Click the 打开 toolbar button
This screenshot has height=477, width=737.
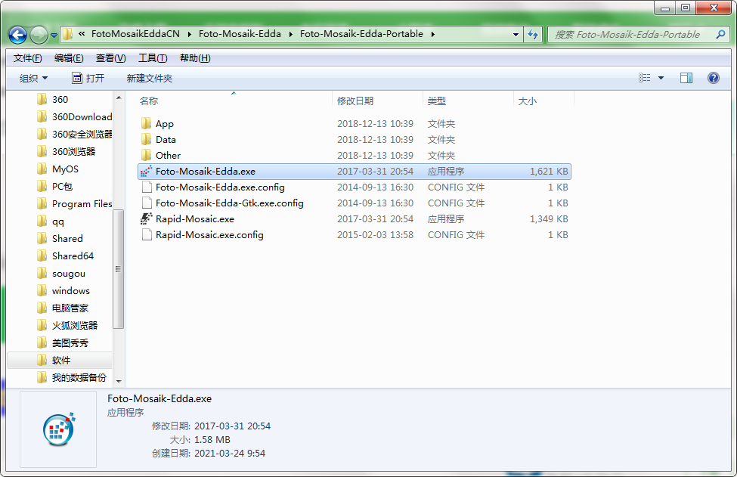[x=88, y=78]
